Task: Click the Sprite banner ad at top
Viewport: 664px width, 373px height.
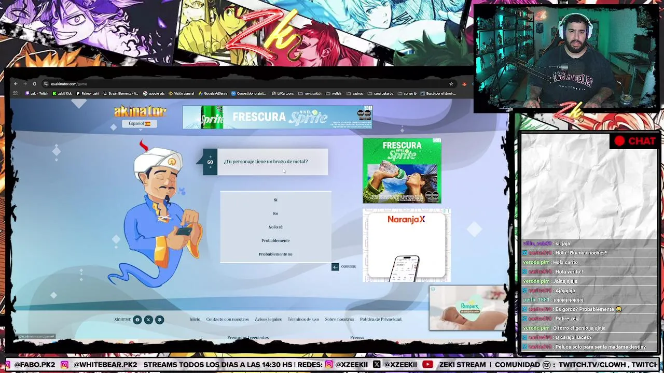Action: pyautogui.click(x=278, y=117)
